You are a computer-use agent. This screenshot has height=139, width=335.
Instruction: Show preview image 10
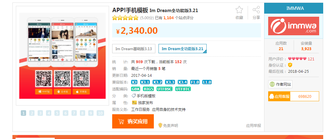point(100,113)
